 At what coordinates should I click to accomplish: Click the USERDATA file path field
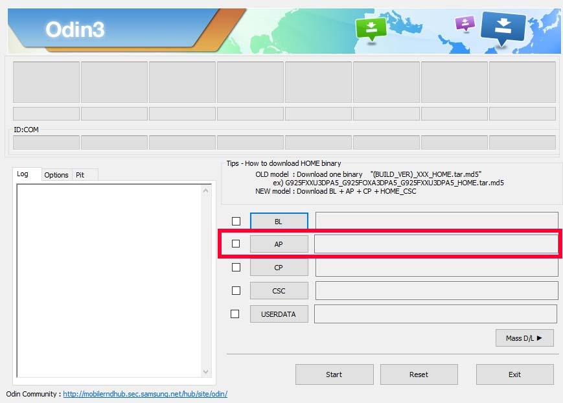click(435, 314)
